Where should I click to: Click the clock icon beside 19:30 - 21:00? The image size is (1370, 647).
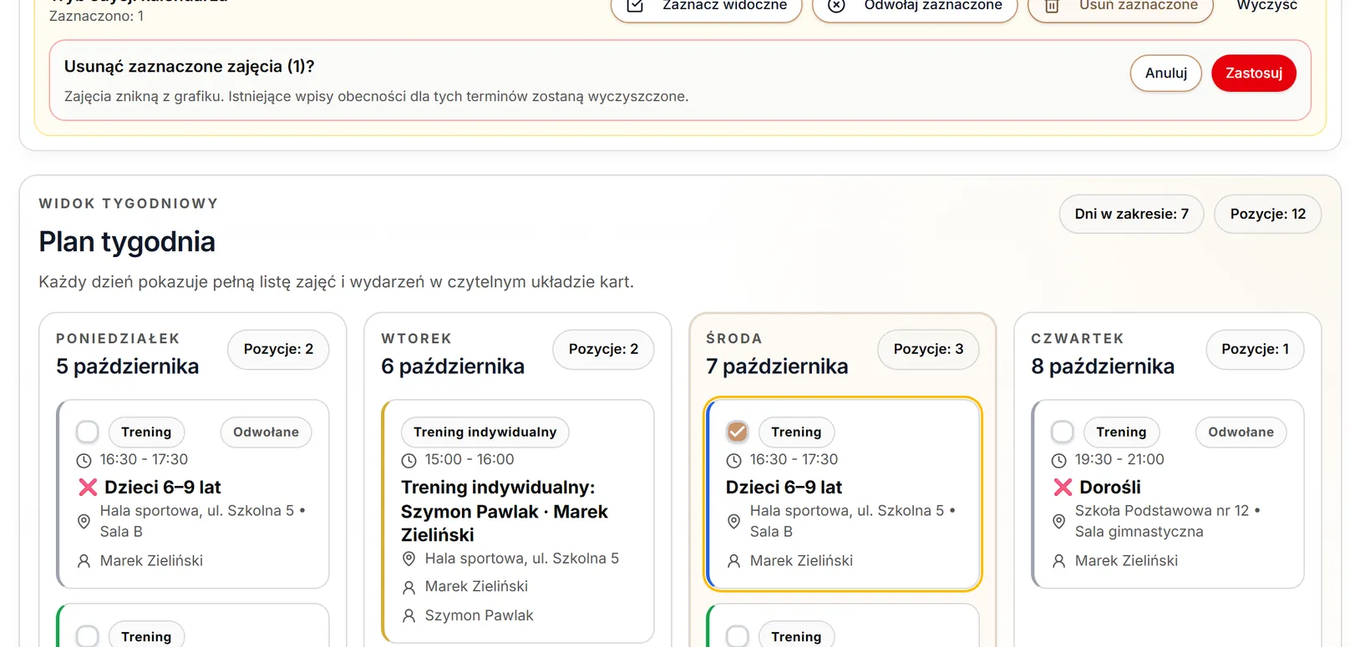pyautogui.click(x=1058, y=460)
